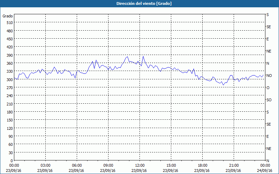Click the chart title "Dirección del viento [Grado]"

144,3
